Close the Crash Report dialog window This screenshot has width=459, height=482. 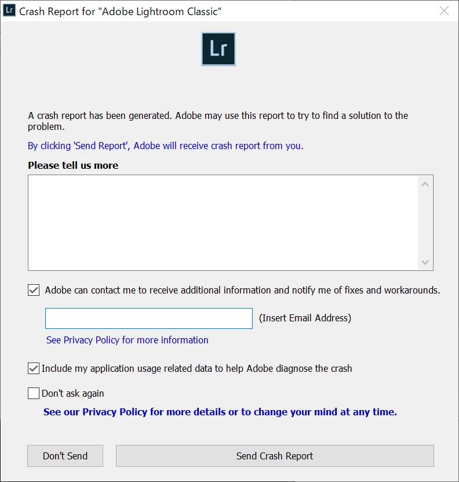[x=444, y=11]
